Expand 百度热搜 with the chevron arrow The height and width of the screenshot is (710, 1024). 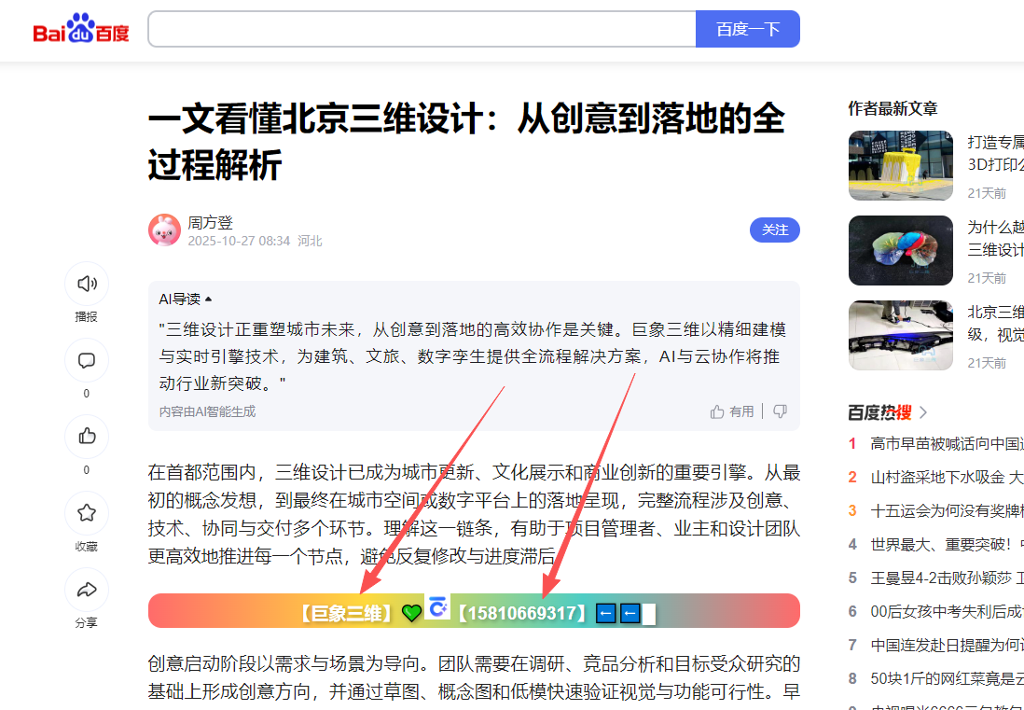(x=922, y=412)
